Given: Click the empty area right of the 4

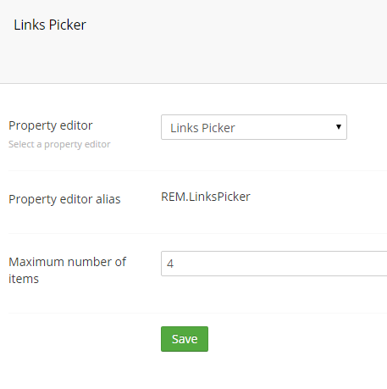Looking at the screenshot, I should [281, 264].
